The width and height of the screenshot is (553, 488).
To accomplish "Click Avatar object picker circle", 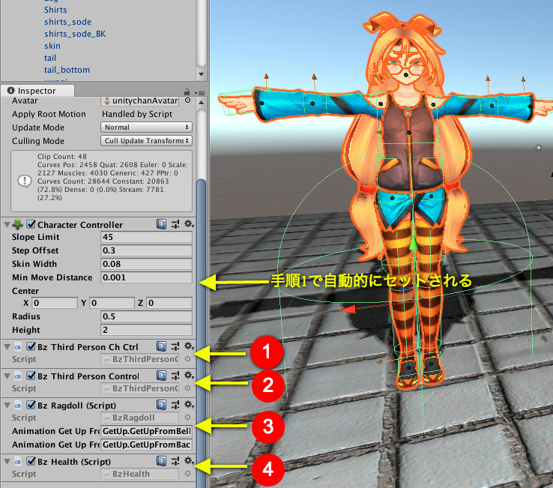I will click(x=187, y=100).
